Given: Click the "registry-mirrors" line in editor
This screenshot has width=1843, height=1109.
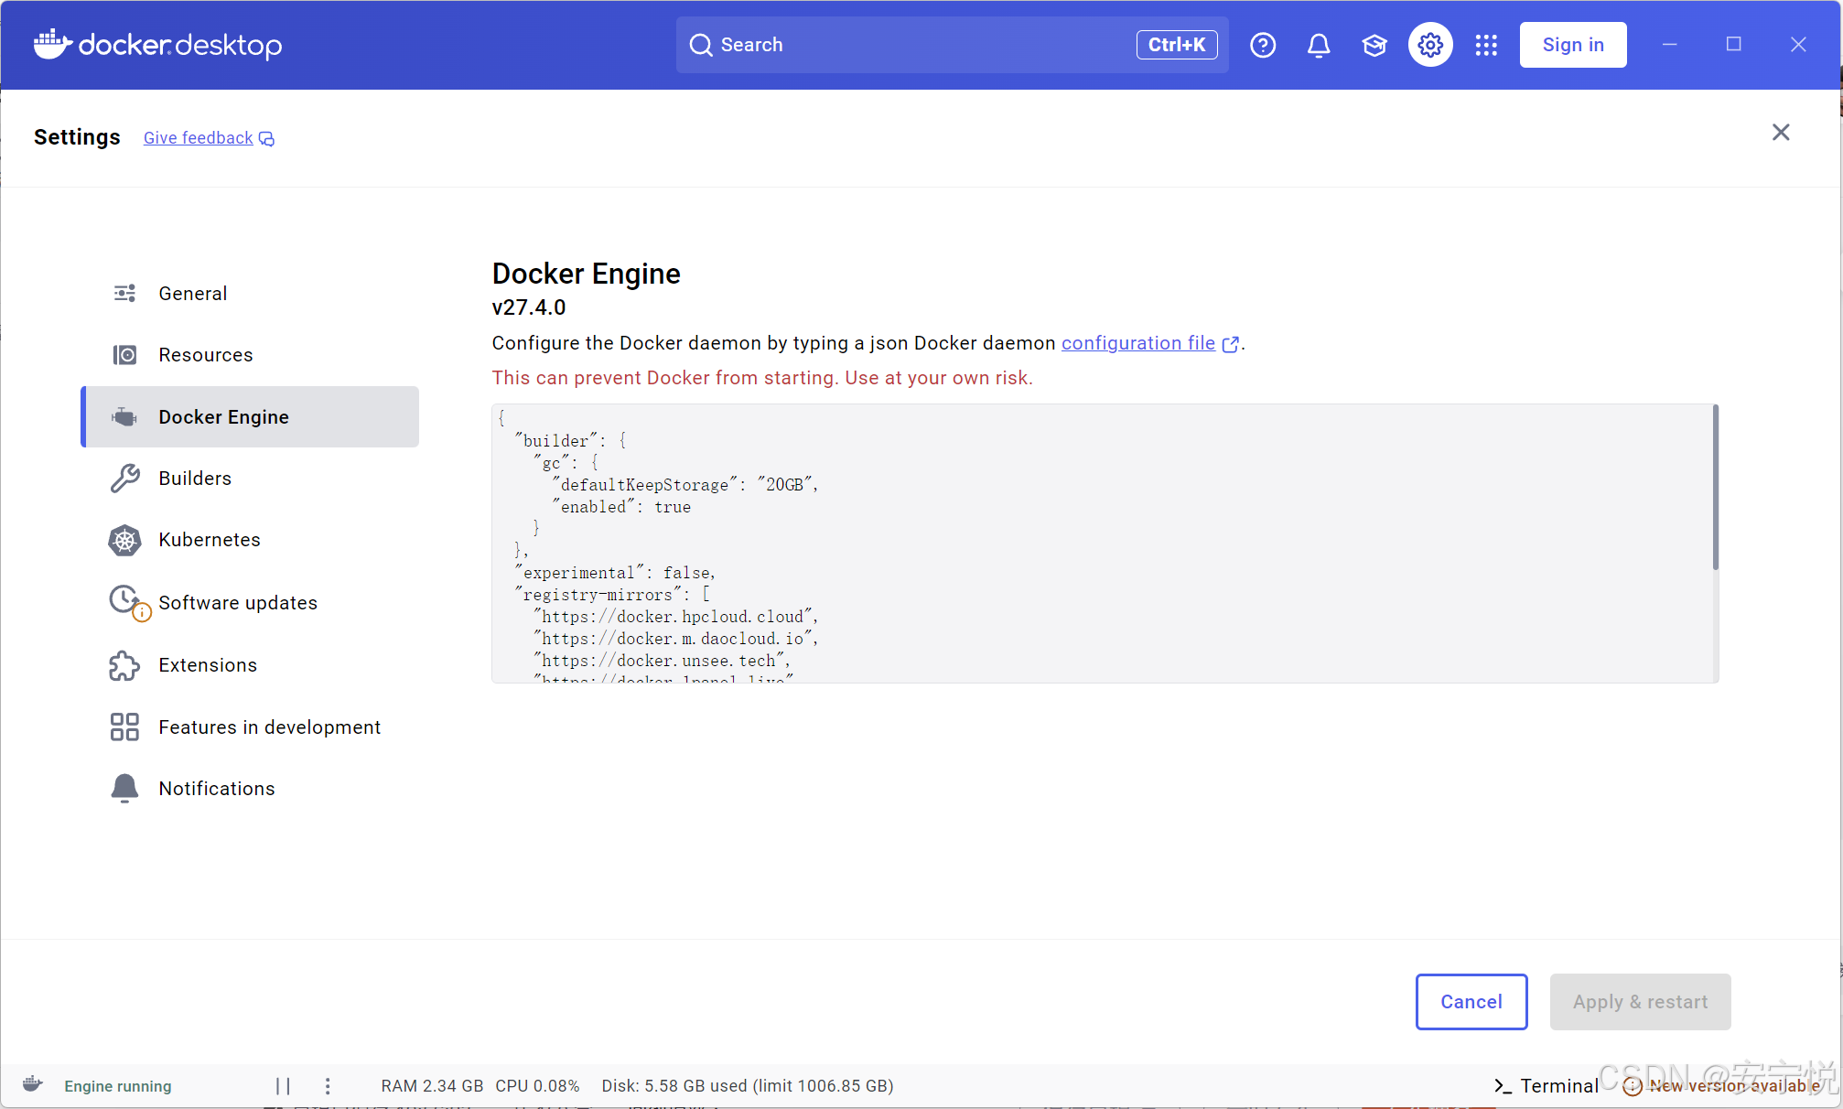Looking at the screenshot, I should 612,595.
